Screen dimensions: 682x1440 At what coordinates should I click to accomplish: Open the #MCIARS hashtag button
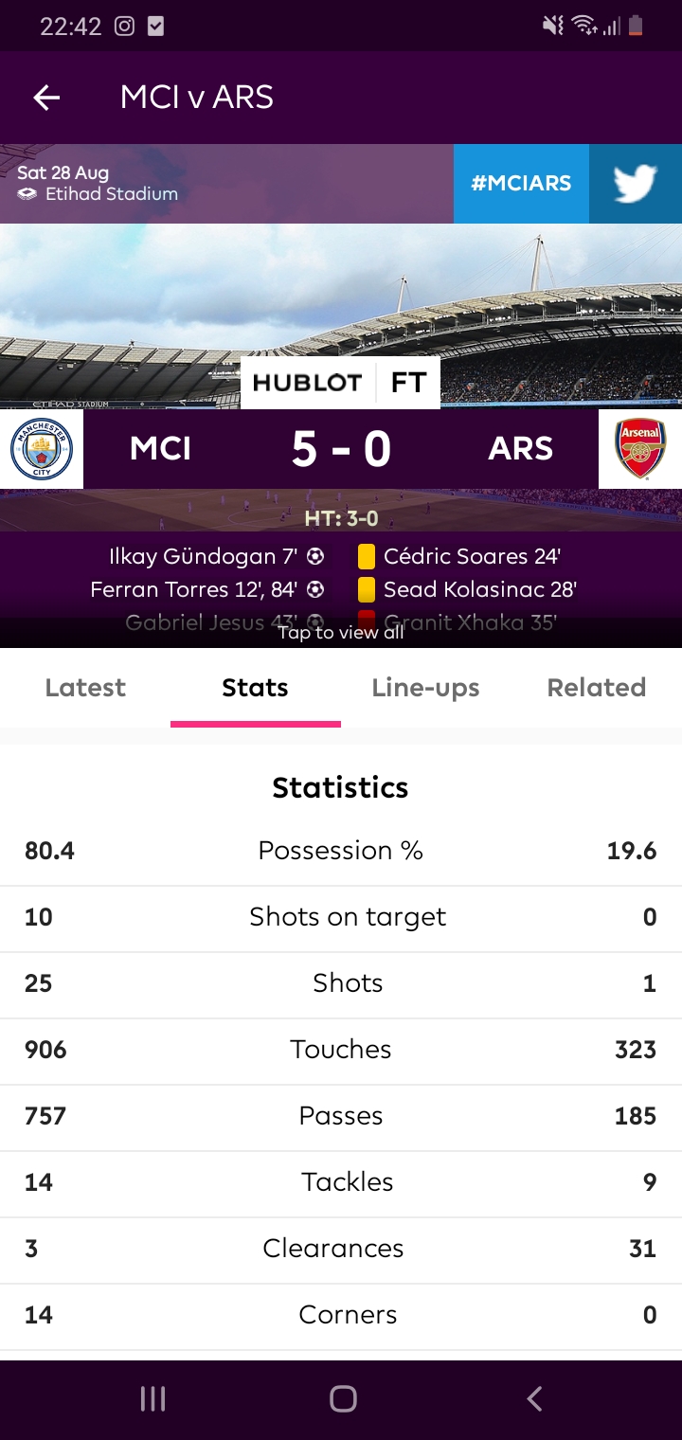click(521, 184)
